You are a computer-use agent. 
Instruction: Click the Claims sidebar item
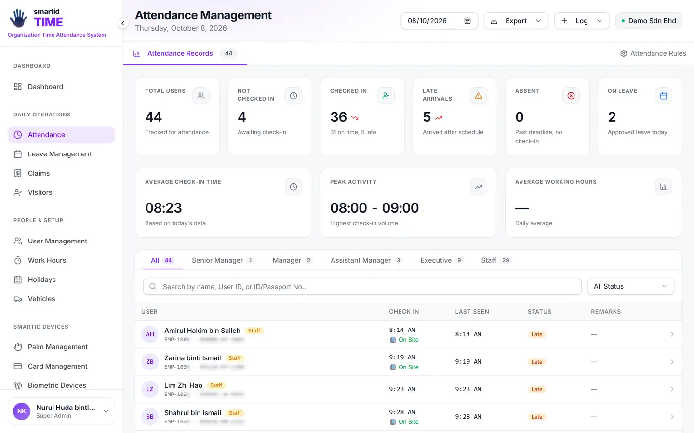(x=61, y=173)
